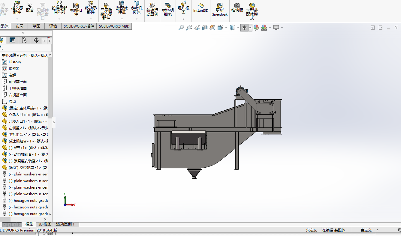Switch to the 运动算例 1 tab
The height and width of the screenshot is (236, 401).
66,224
